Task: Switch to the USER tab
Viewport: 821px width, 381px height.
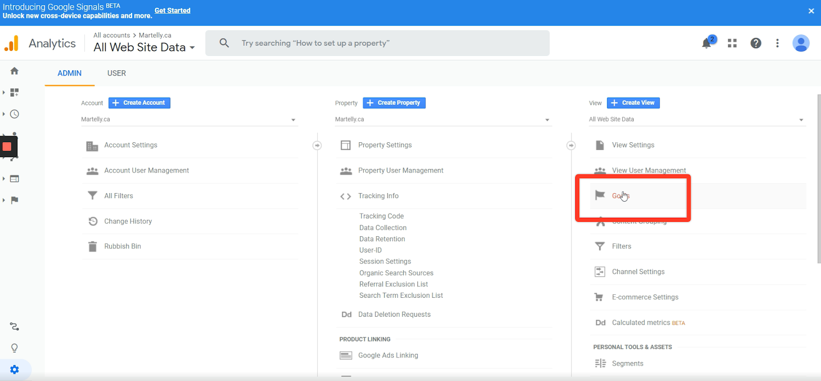Action: 116,73
